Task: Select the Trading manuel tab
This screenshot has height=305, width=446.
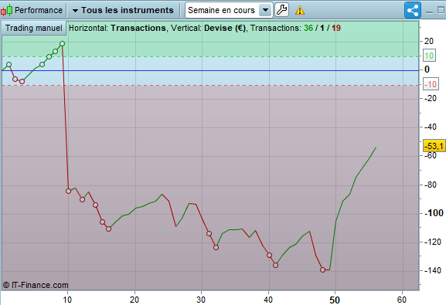Action: click(34, 28)
